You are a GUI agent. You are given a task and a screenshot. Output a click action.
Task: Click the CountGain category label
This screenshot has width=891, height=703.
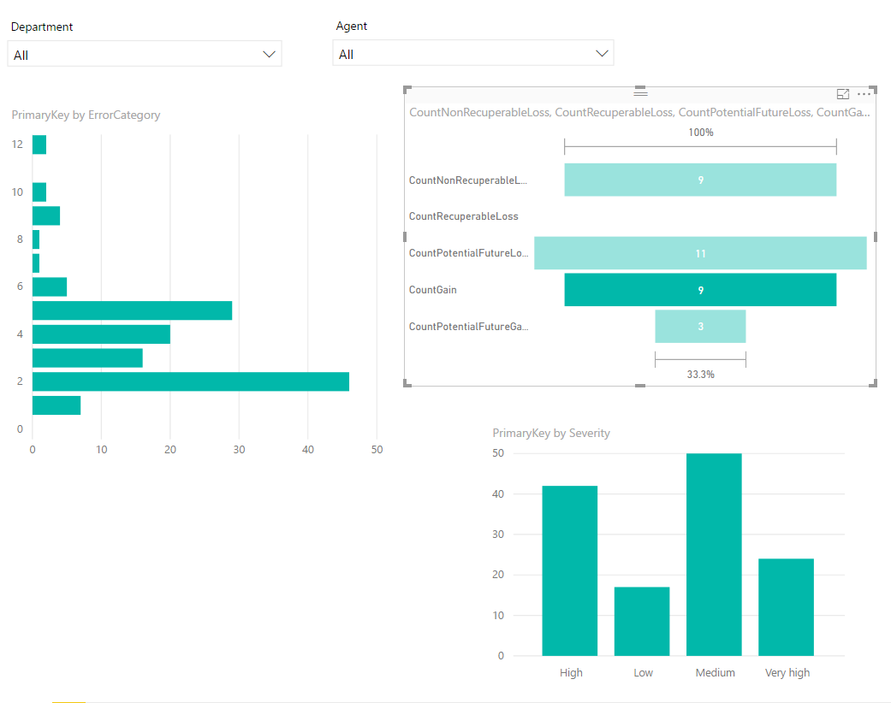tap(433, 290)
